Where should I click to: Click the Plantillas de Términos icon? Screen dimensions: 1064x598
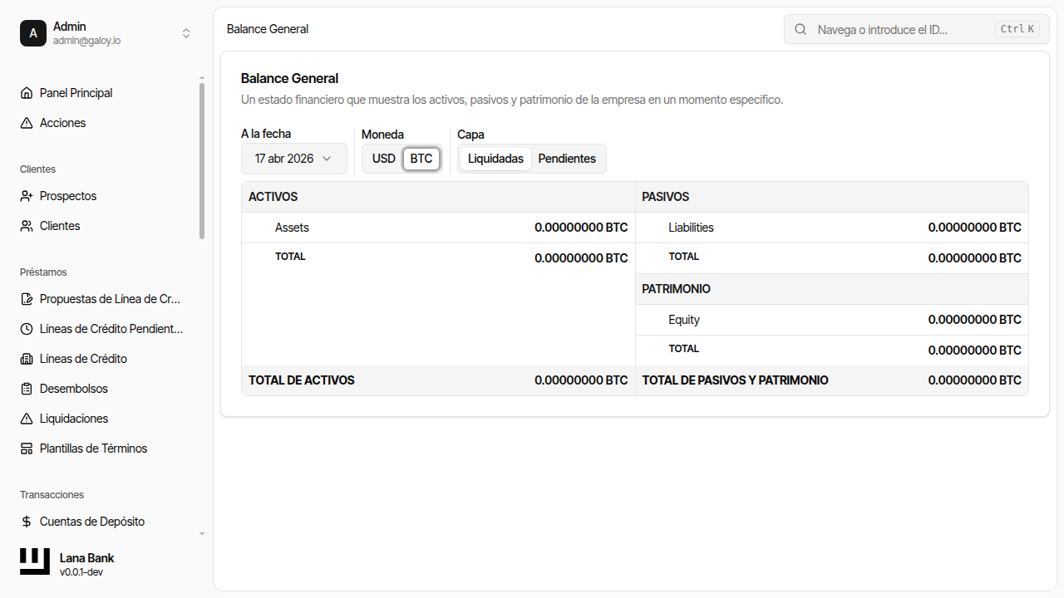point(27,448)
